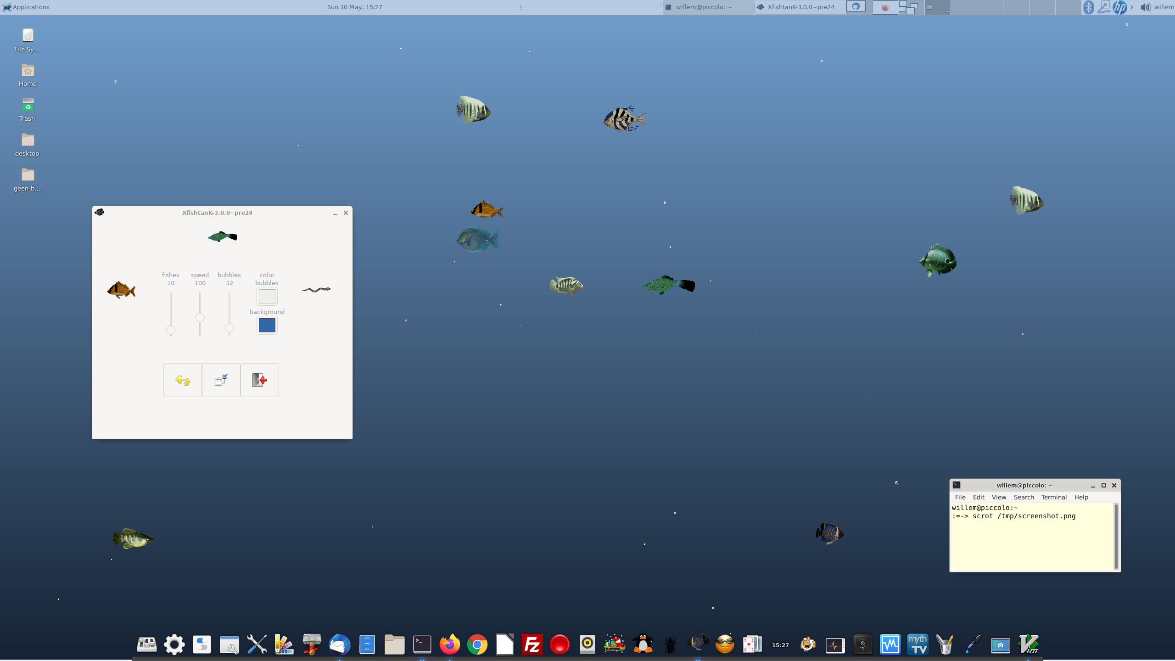This screenshot has width=1175, height=661.
Task: Click the yellow undo arrow button
Action: coord(182,380)
